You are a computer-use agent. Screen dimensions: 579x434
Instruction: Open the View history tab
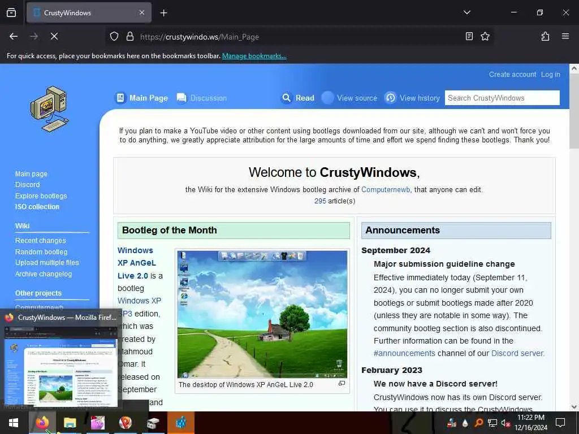point(420,98)
